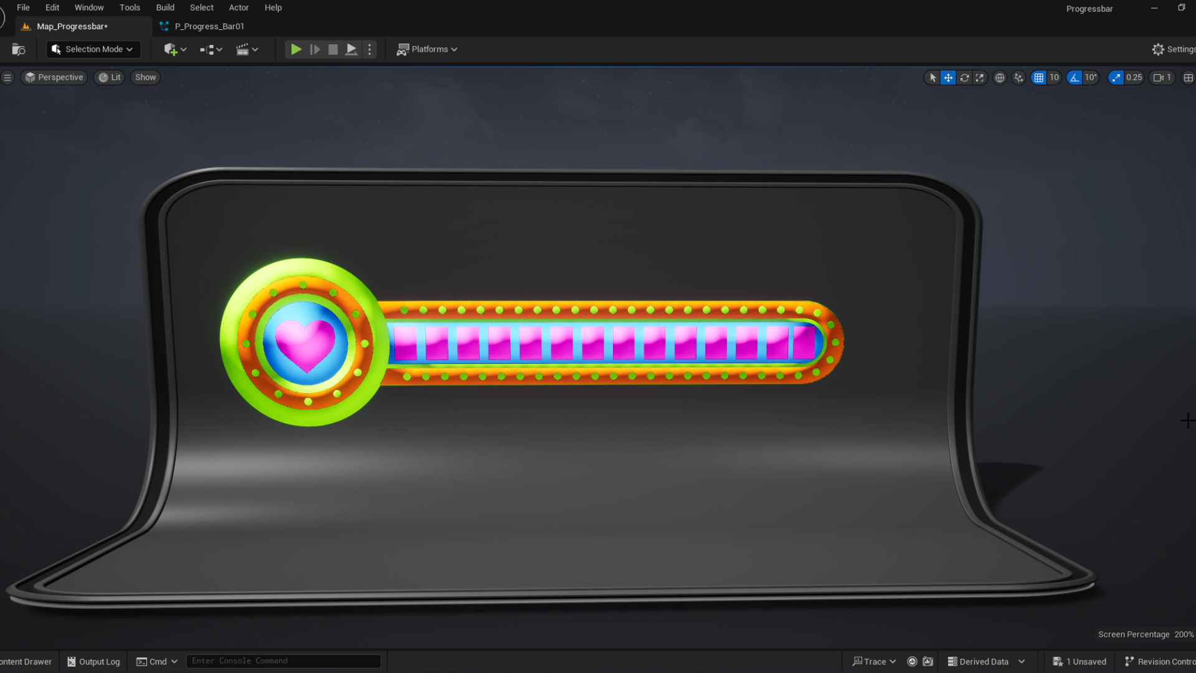Activate the Select objects cursor tool
This screenshot has width=1196, height=673.
click(x=933, y=78)
